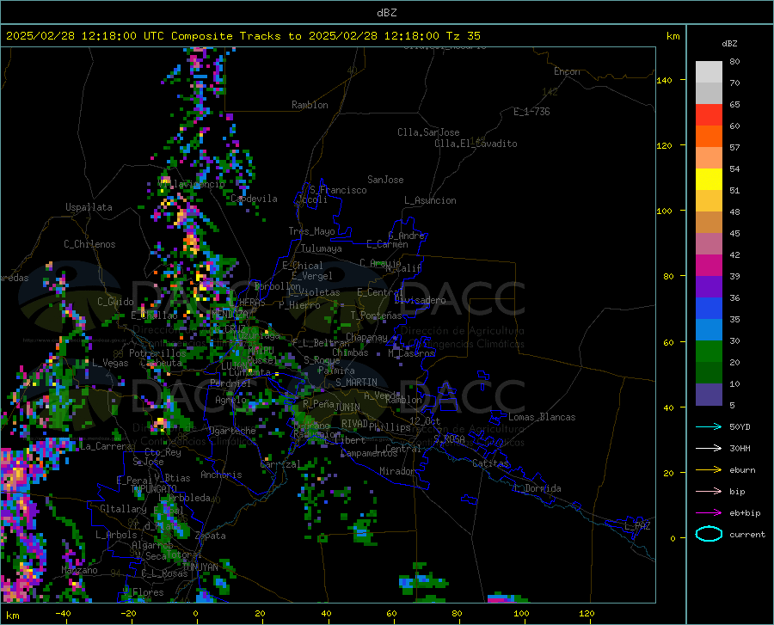
Task: Click the 140 tick on the vertical km axis
Action: pyautogui.click(x=664, y=81)
